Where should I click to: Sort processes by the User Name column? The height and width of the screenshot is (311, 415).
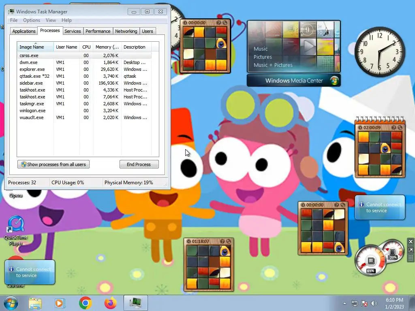pyautogui.click(x=66, y=47)
